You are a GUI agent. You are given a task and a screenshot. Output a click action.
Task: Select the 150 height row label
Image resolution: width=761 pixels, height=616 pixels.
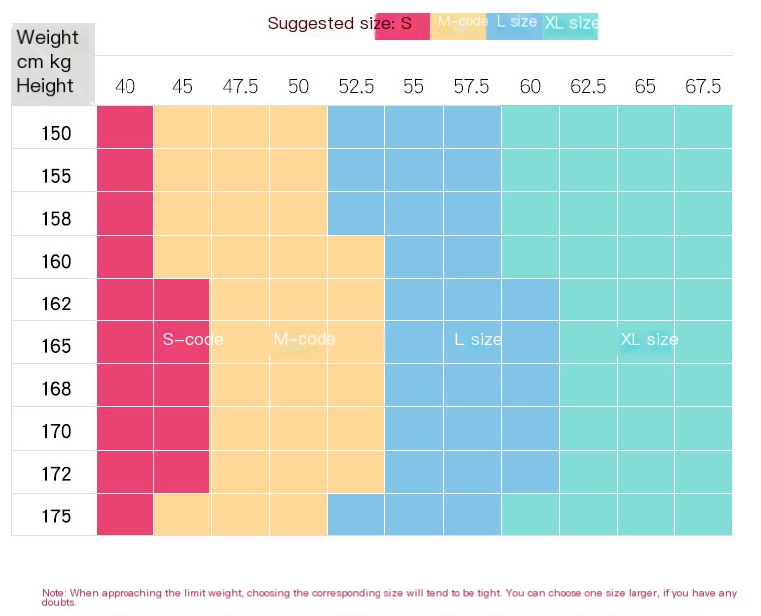pyautogui.click(x=56, y=133)
